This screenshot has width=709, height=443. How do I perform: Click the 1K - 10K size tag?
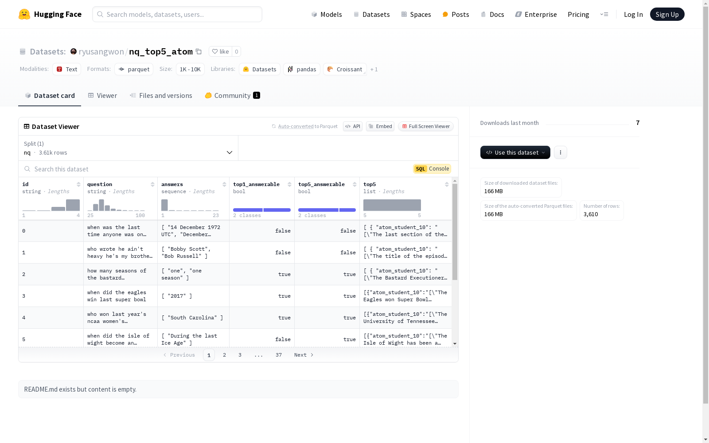click(190, 69)
